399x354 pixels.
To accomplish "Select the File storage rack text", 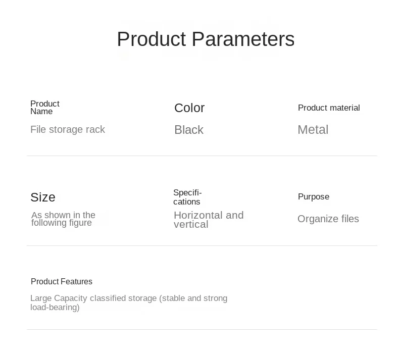I will [67, 130].
